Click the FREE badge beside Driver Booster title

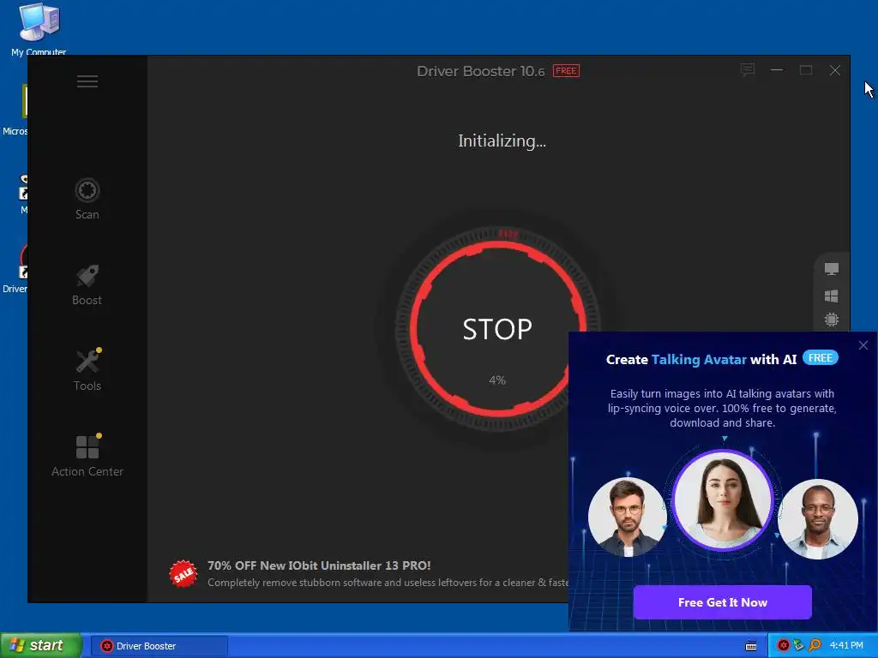(x=566, y=70)
